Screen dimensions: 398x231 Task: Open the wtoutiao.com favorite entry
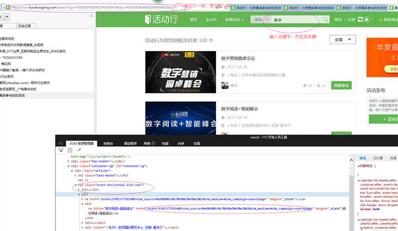coord(25,83)
